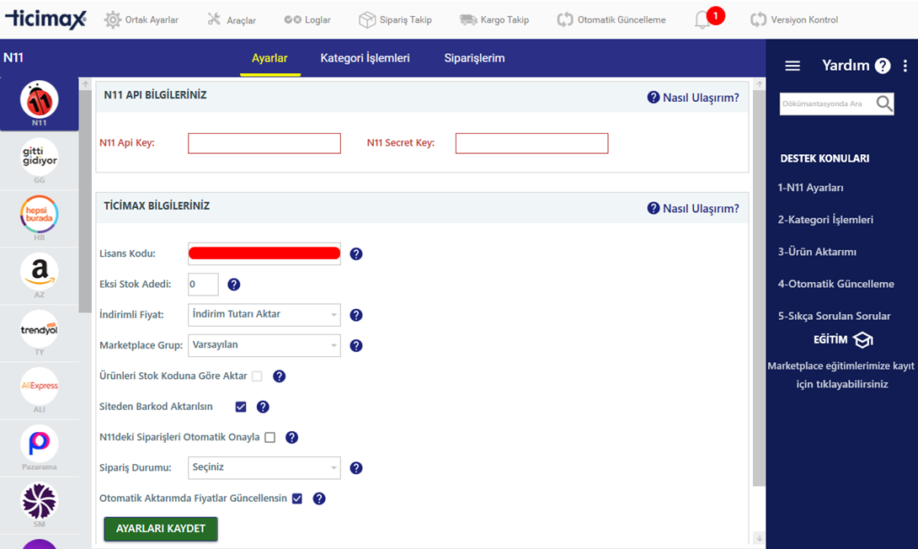Image resolution: width=918 pixels, height=549 pixels.
Task: Click the marketplace sidebar scrollbar
Action: [x=85, y=202]
